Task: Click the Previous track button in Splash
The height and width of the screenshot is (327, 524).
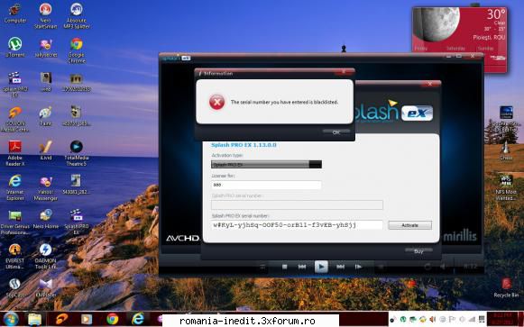Action: (302, 267)
